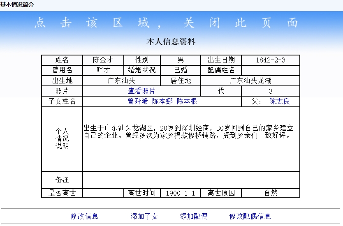Click the 添加子女 link

pyautogui.click(x=144, y=216)
